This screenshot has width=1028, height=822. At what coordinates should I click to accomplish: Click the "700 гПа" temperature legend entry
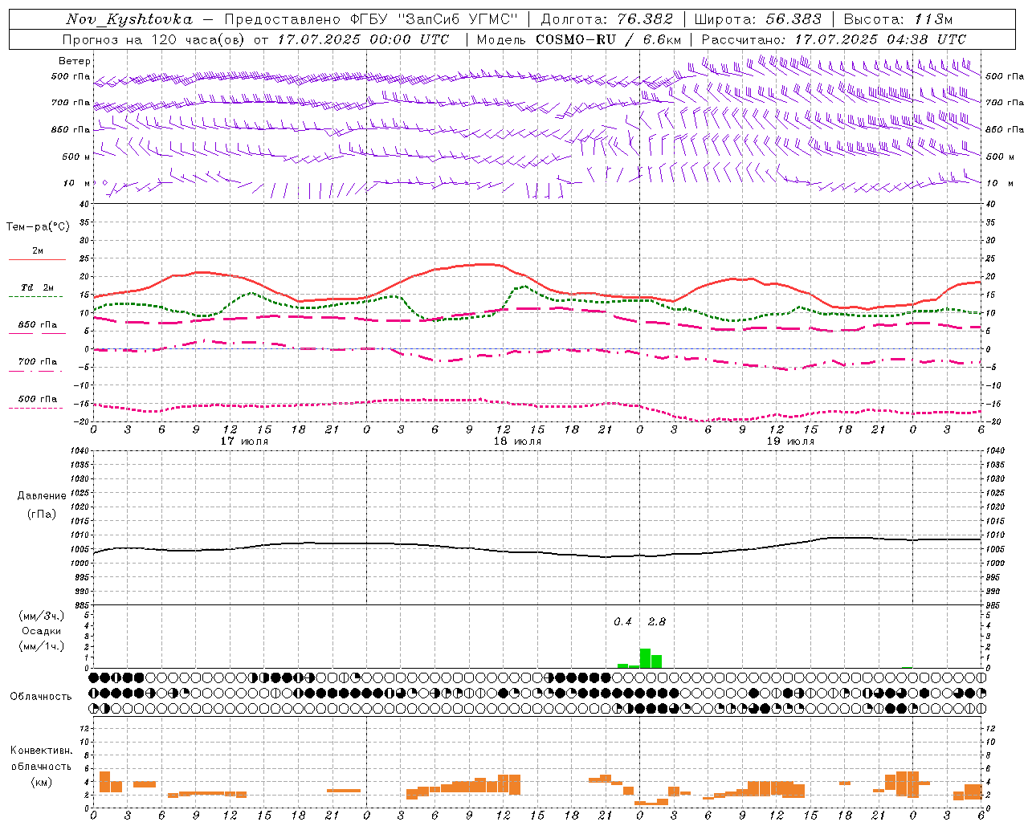tap(38, 361)
